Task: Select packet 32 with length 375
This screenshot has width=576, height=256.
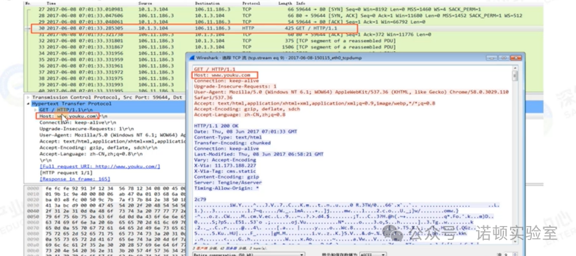Action: [283, 41]
